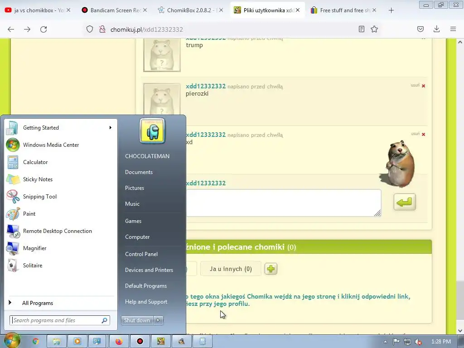
Task: Submit comment with green arrow button
Action: tap(405, 202)
